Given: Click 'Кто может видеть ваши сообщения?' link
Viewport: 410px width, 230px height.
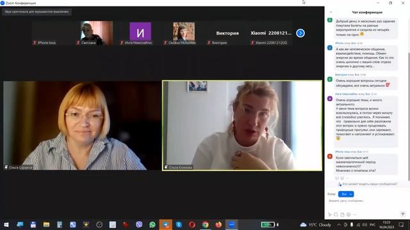Looking at the screenshot, I should click(x=370, y=184).
